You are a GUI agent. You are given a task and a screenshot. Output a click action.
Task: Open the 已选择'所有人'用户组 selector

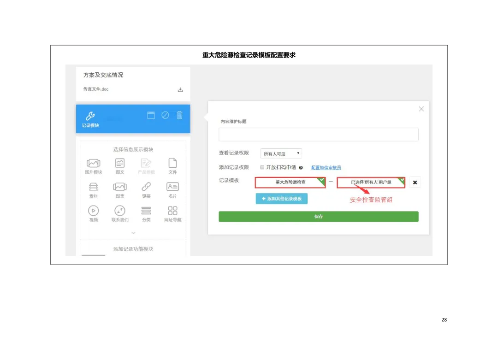371,182
